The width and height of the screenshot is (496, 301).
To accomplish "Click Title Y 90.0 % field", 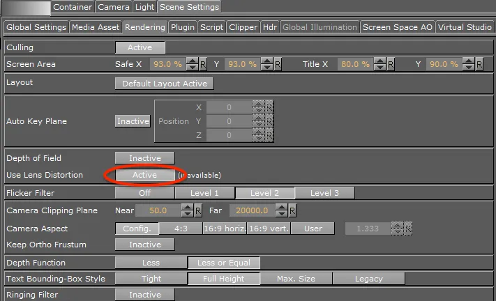I will click(444, 64).
